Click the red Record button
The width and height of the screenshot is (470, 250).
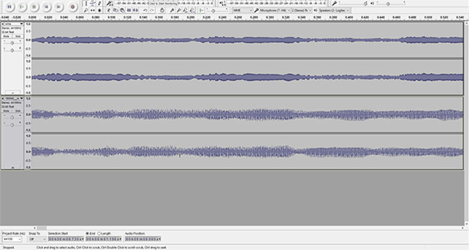(x=72, y=7)
